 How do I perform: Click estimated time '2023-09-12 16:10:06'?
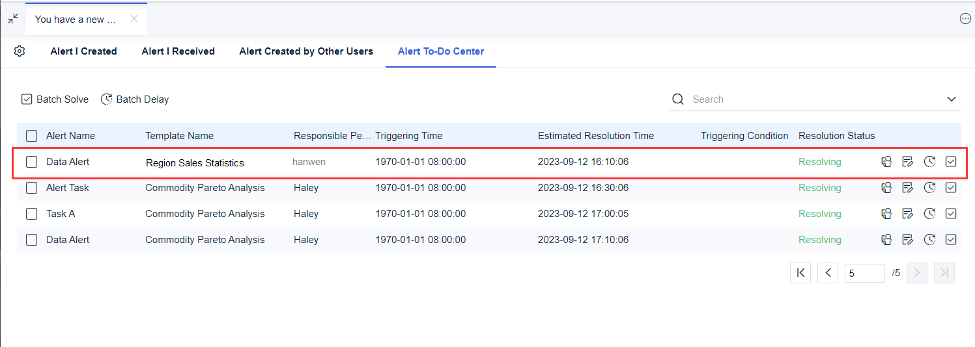click(x=583, y=162)
